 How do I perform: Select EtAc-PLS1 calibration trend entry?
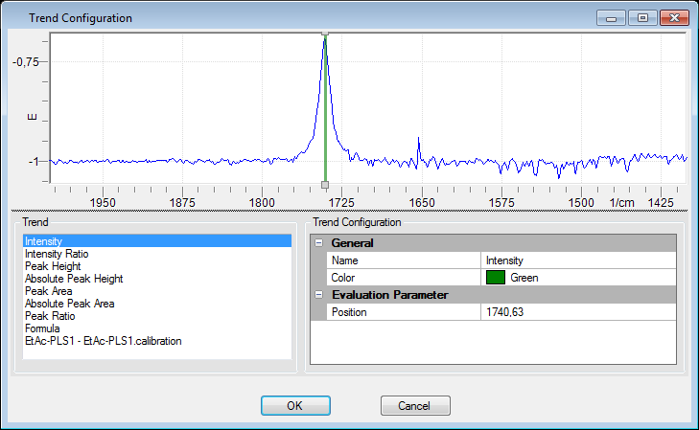tap(104, 341)
